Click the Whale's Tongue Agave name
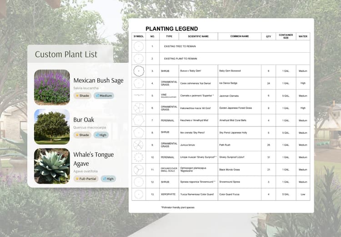This screenshot has width=341, height=237. (94, 159)
